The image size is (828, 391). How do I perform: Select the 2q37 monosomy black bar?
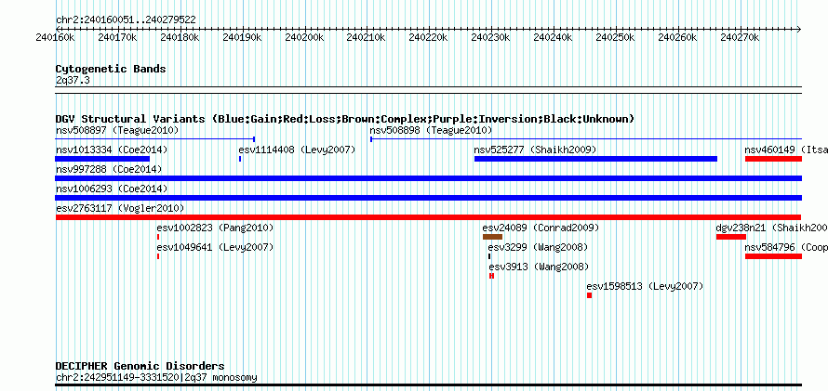[429, 385]
